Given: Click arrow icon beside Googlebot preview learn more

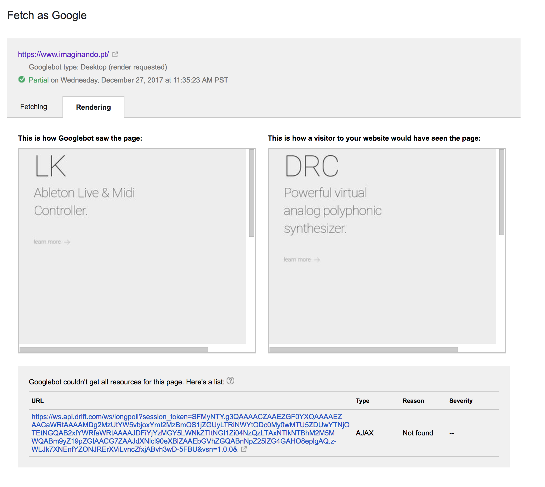Looking at the screenshot, I should coord(67,242).
